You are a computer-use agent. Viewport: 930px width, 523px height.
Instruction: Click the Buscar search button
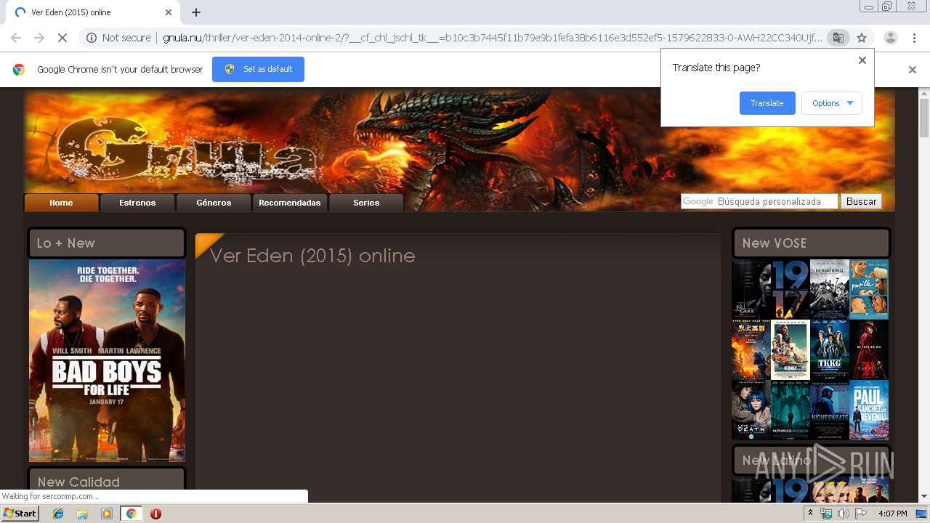tap(861, 201)
